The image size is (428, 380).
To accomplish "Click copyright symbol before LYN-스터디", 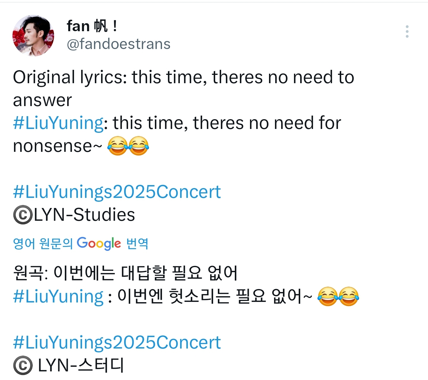I will click(23, 365).
